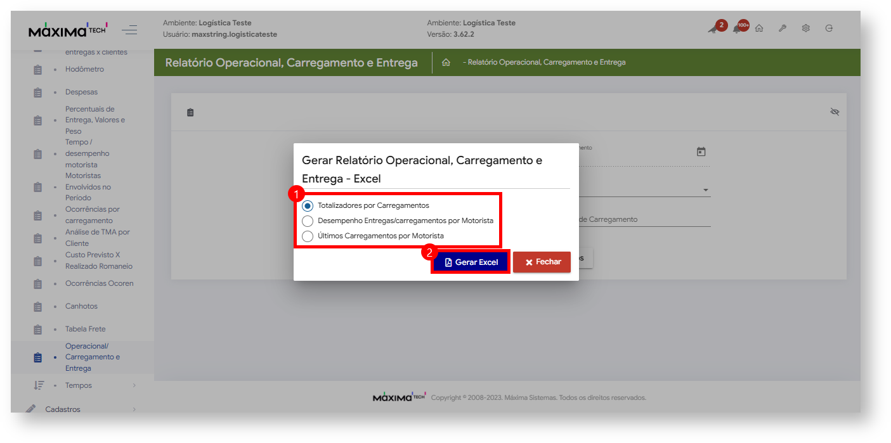Open Análise de TMA por Cliente
Image resolution: width=891 pixels, height=443 pixels.
(98, 238)
